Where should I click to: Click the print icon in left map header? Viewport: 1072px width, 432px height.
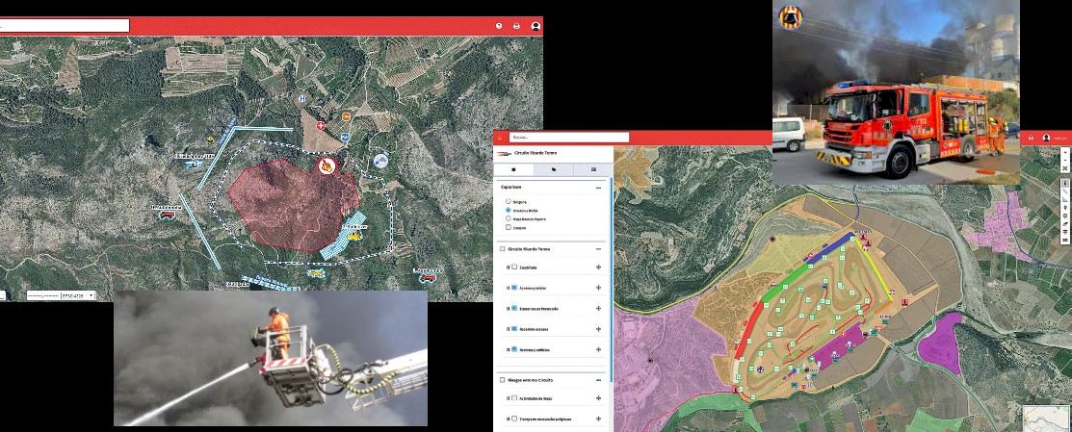(x=517, y=26)
